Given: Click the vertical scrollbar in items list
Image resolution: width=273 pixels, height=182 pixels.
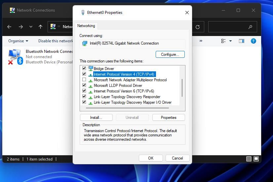Looking at the screenshot, I should (182, 88).
